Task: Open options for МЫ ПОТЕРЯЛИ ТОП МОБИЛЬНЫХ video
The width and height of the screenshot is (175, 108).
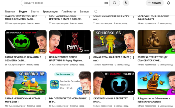Action: [89, 99]
